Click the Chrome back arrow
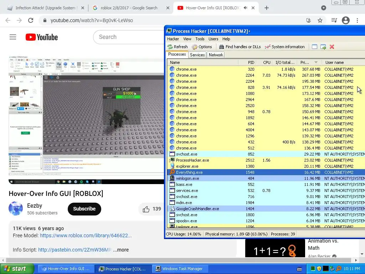The height and width of the screenshot is (274, 365). click(8, 20)
